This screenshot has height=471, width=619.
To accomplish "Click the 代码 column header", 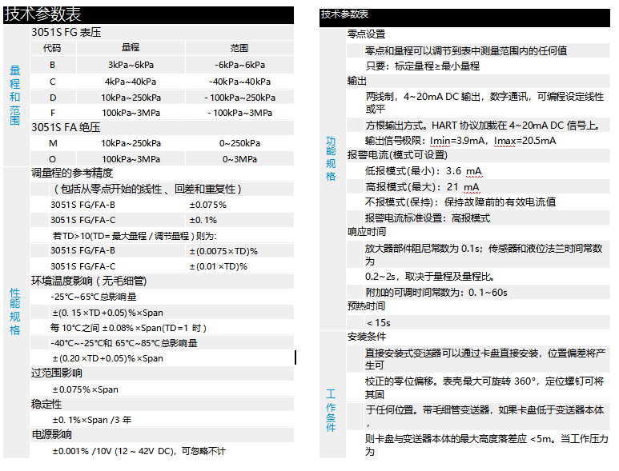I will (52, 48).
